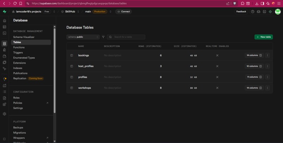Open the Realtime icon in left rail
Image resolution: width=283 pixels, height=143 pixels.
pos(5,69)
